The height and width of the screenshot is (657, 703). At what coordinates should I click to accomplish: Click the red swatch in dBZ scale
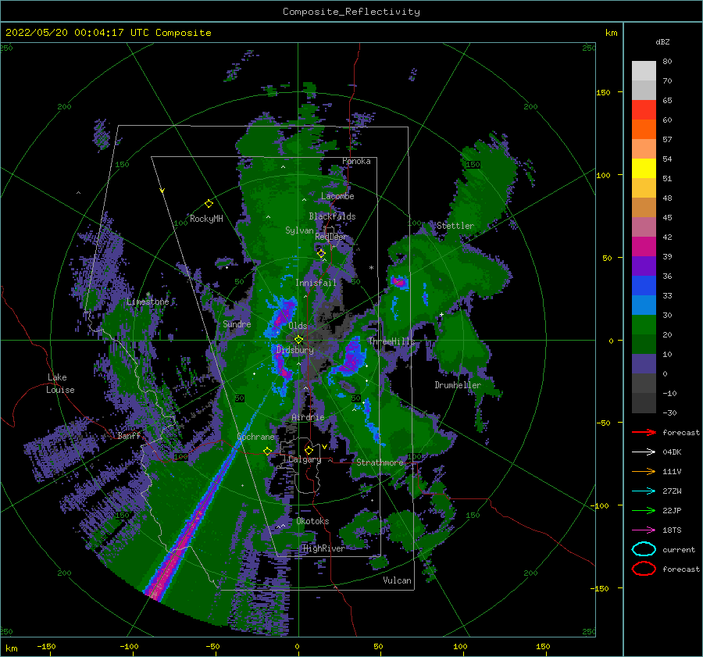tap(644, 110)
